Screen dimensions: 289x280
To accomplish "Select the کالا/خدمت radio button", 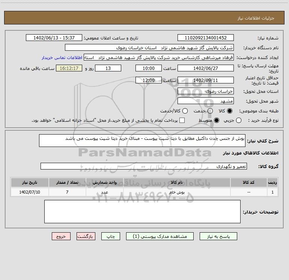I will [185, 111].
